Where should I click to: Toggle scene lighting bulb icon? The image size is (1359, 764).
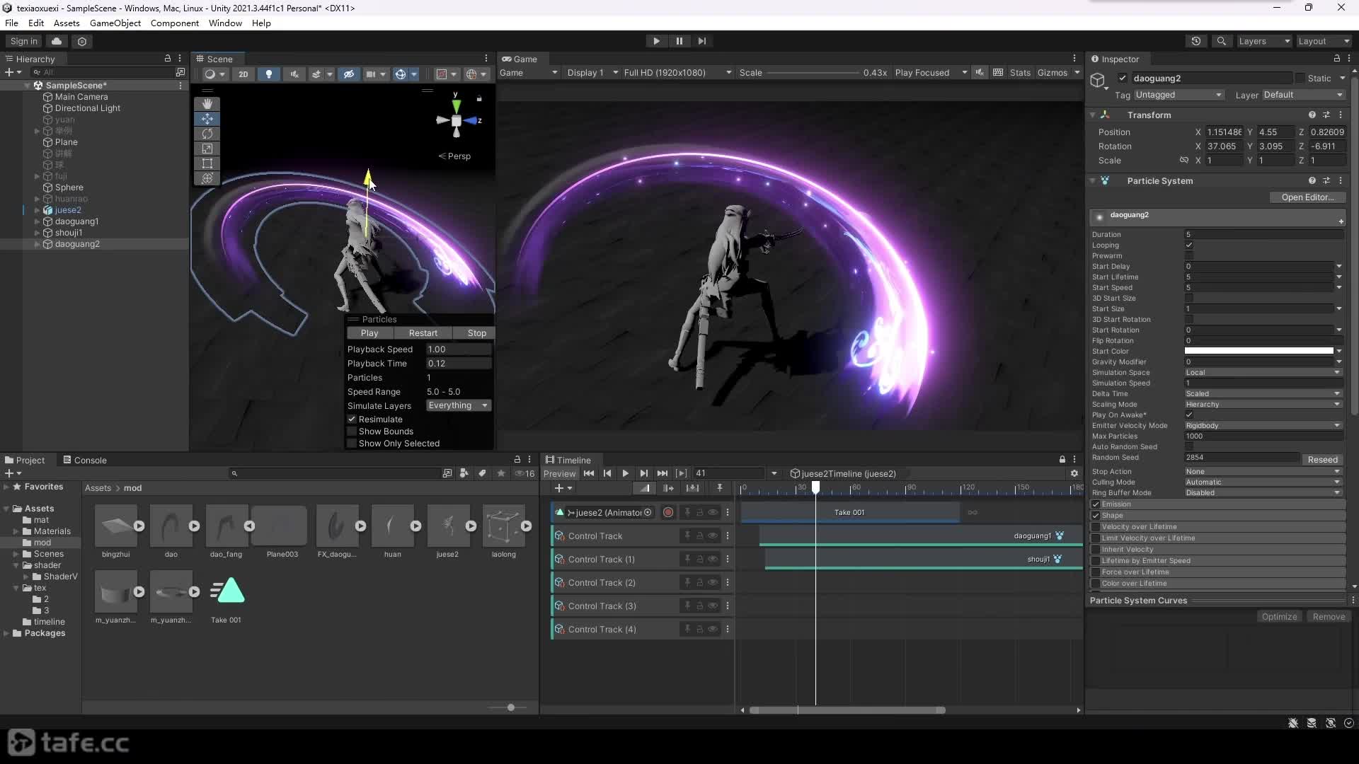(268, 74)
